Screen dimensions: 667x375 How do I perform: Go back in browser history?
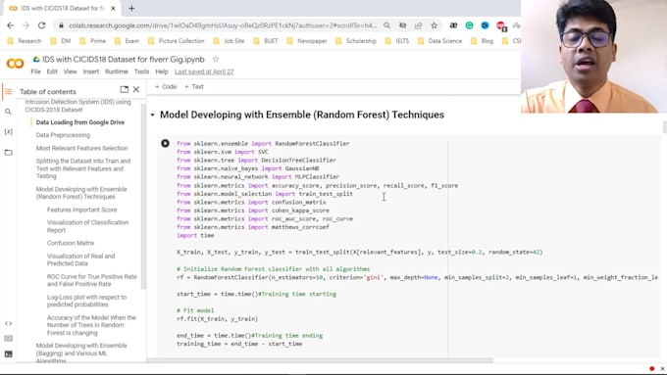10,25
